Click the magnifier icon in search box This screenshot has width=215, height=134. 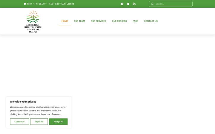point(152,4)
